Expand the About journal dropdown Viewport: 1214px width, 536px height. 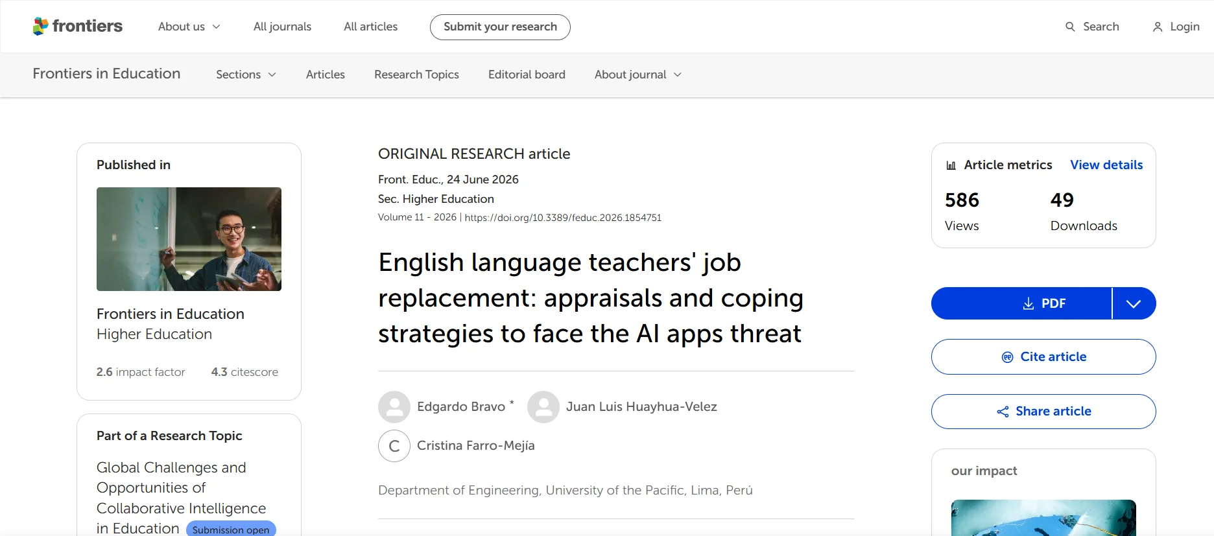[638, 75]
